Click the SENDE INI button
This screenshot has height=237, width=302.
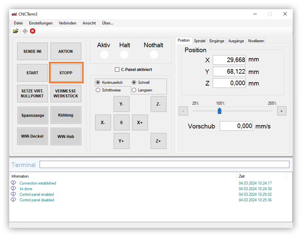(x=32, y=51)
